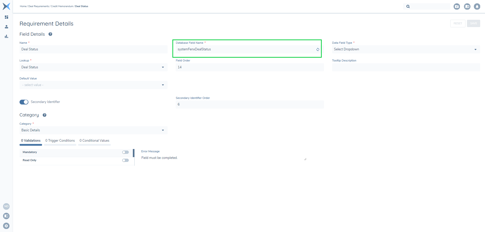
Task: Open the settings gear in the sidebar
Action: (6, 226)
